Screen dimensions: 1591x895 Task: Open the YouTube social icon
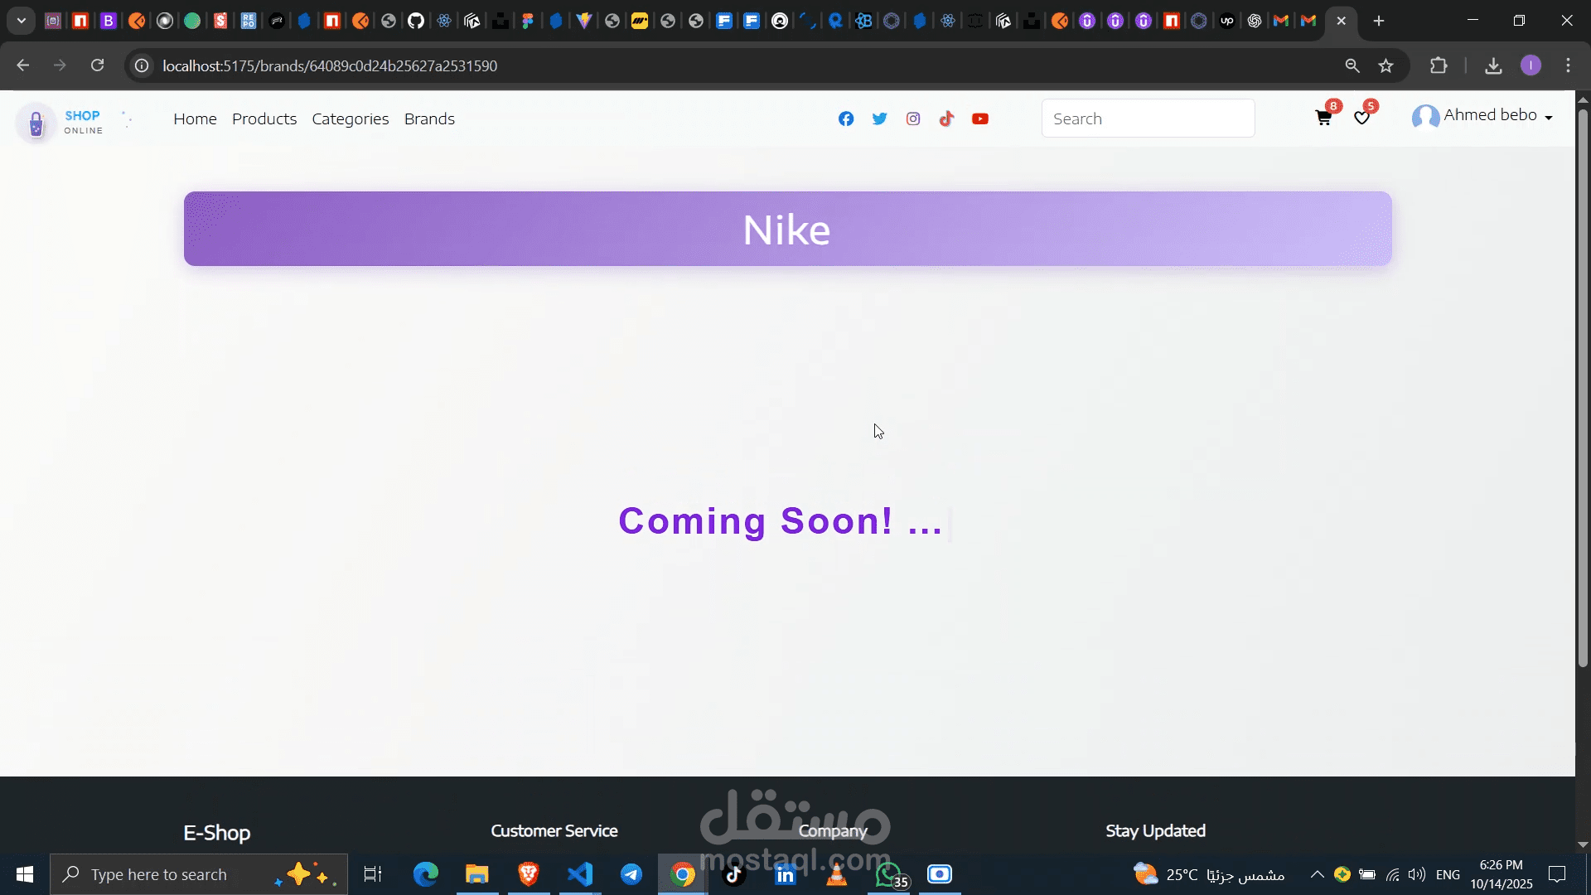980,119
